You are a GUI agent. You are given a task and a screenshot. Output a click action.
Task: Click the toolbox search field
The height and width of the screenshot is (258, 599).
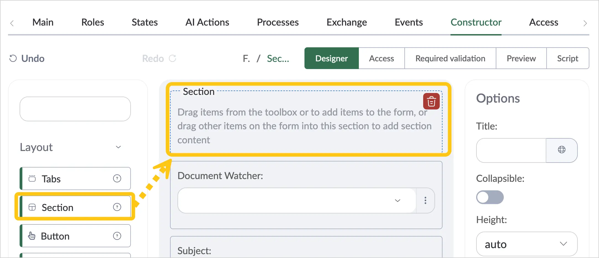75,109
